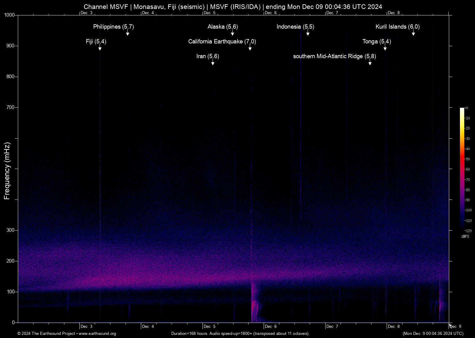Screen dimensions: 475x338
Task: Click the -120 value on the color scale
Action: point(468,231)
